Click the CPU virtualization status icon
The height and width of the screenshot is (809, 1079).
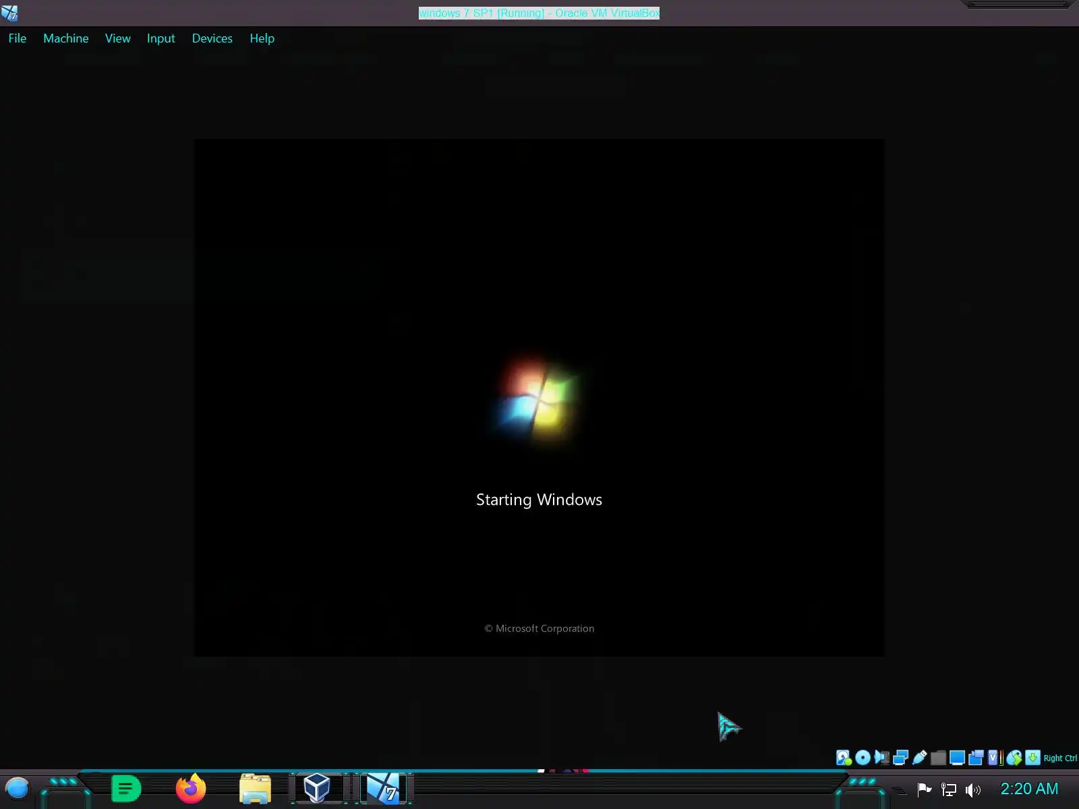click(x=995, y=758)
